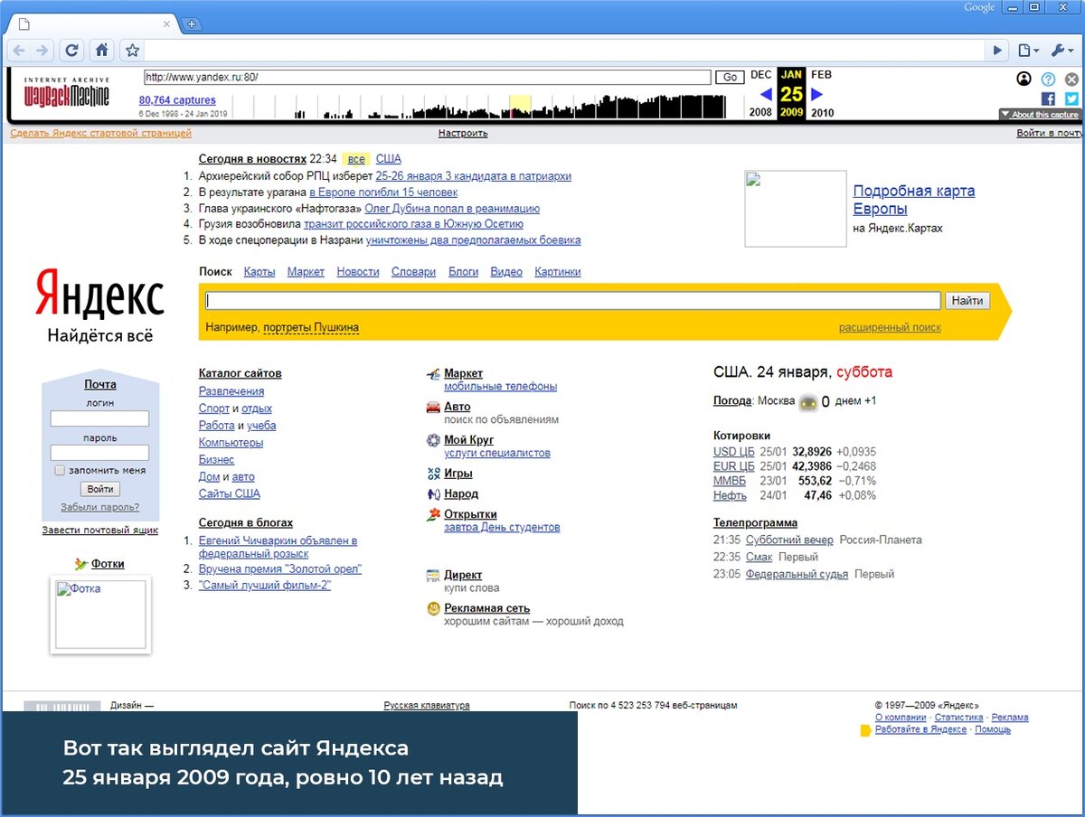Go to the browser home page icon

pos(102,51)
